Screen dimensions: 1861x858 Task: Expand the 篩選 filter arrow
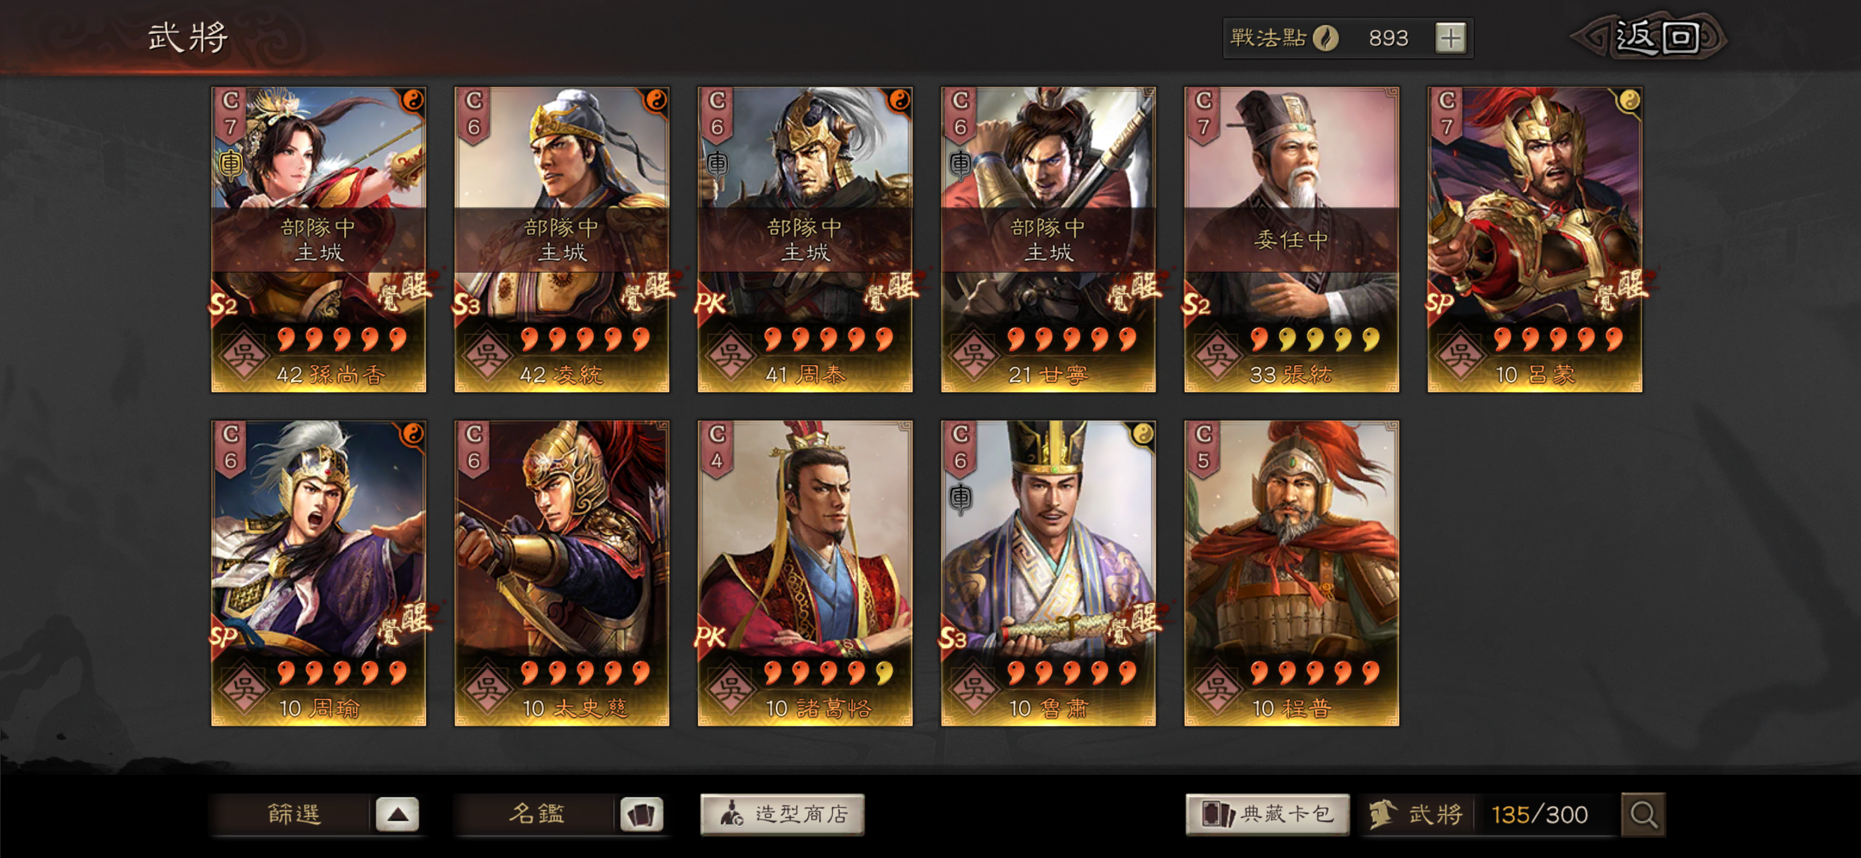397,815
